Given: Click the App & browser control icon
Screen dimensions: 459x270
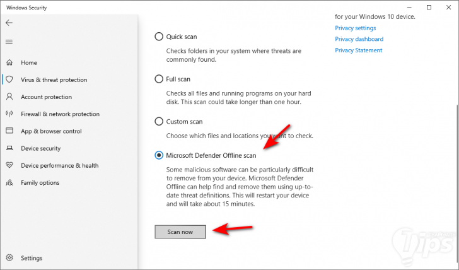Looking at the screenshot, I should coord(9,131).
